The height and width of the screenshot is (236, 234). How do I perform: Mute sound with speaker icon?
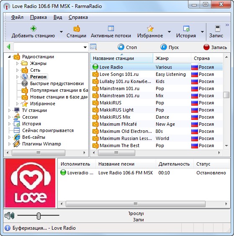(x=9, y=215)
